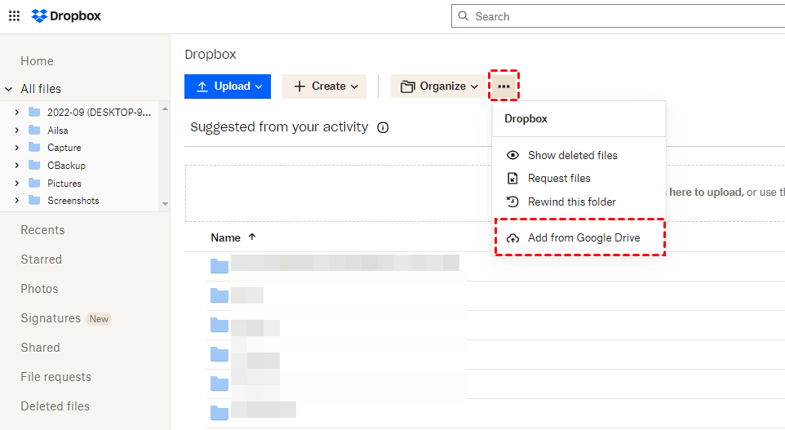Choose Add from Google Drive
The image size is (785, 430).
click(583, 237)
